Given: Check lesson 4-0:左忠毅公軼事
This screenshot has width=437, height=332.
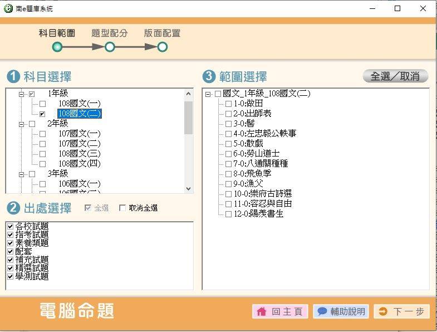Looking at the screenshot, I should point(229,134).
